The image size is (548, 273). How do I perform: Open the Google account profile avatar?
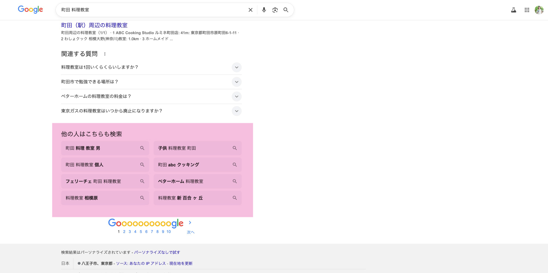[x=539, y=10]
